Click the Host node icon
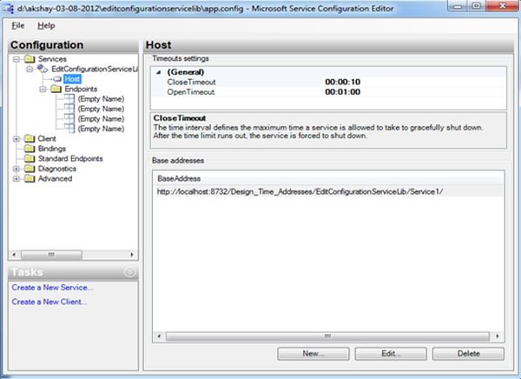 (57, 79)
